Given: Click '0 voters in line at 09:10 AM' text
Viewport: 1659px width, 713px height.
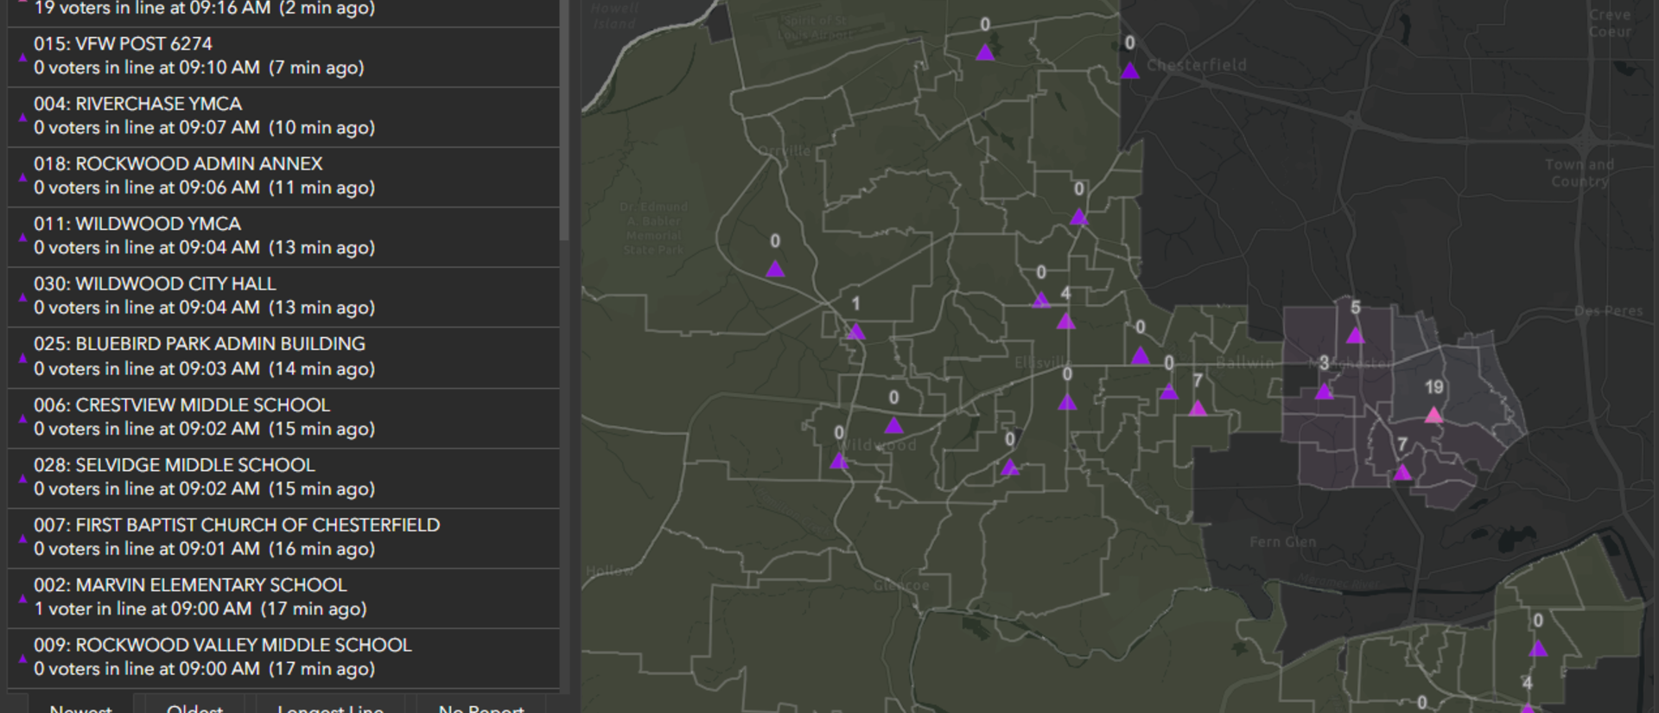Looking at the screenshot, I should click(x=147, y=67).
